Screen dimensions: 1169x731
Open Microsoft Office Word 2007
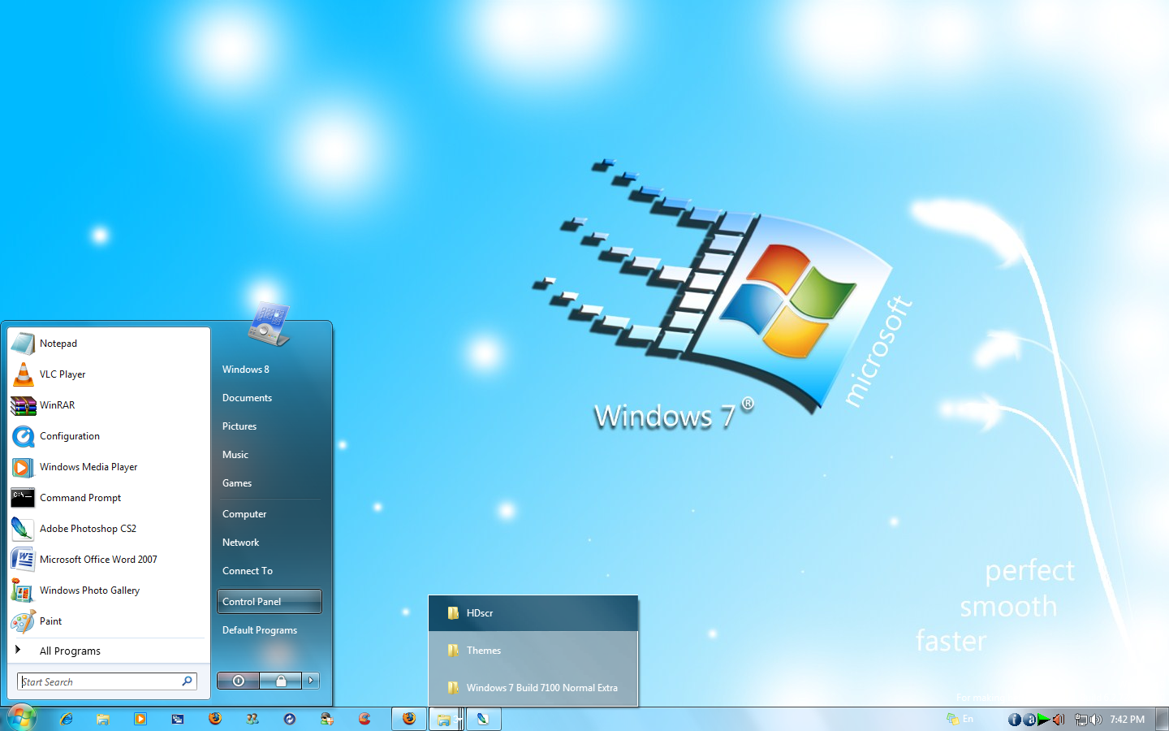109,560
